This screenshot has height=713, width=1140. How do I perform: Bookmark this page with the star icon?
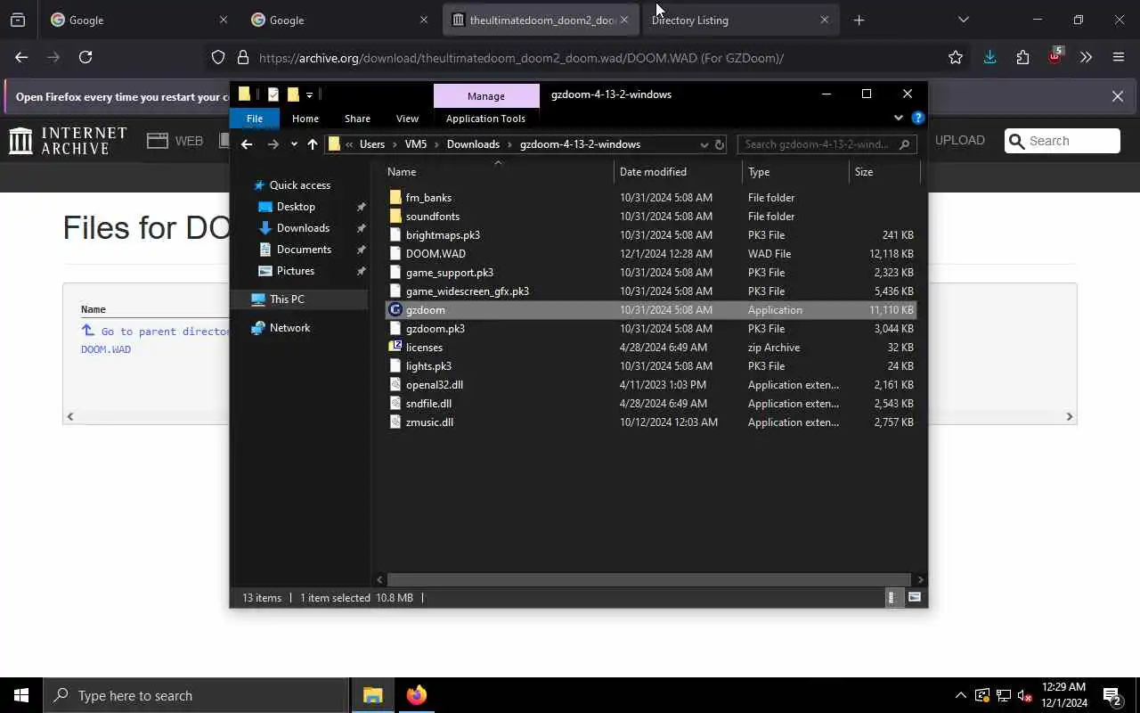tap(956, 58)
